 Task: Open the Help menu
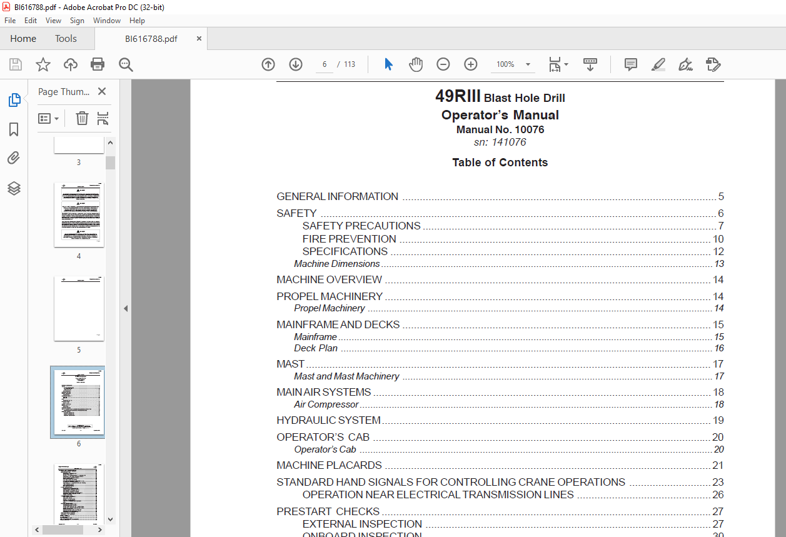pyautogui.click(x=137, y=21)
